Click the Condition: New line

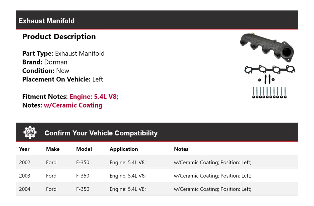(x=46, y=71)
